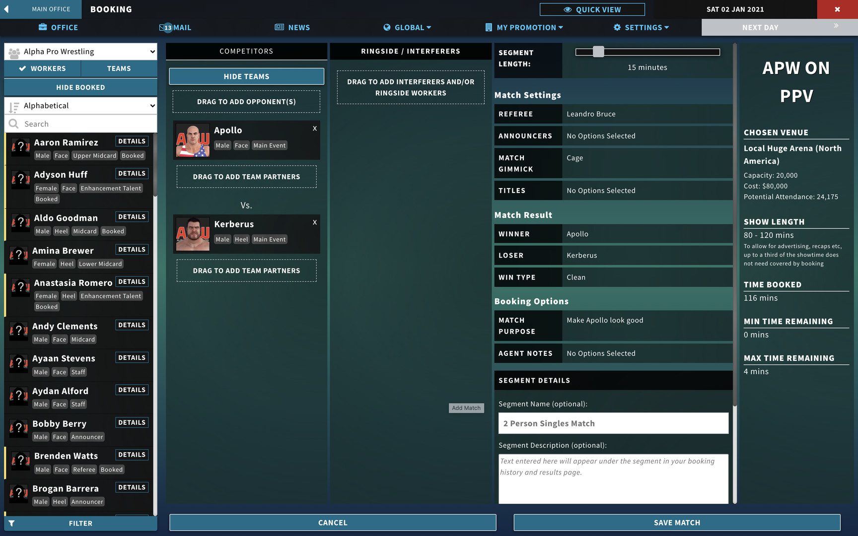
Task: Click the Segment Name input field
Action: 613,423
